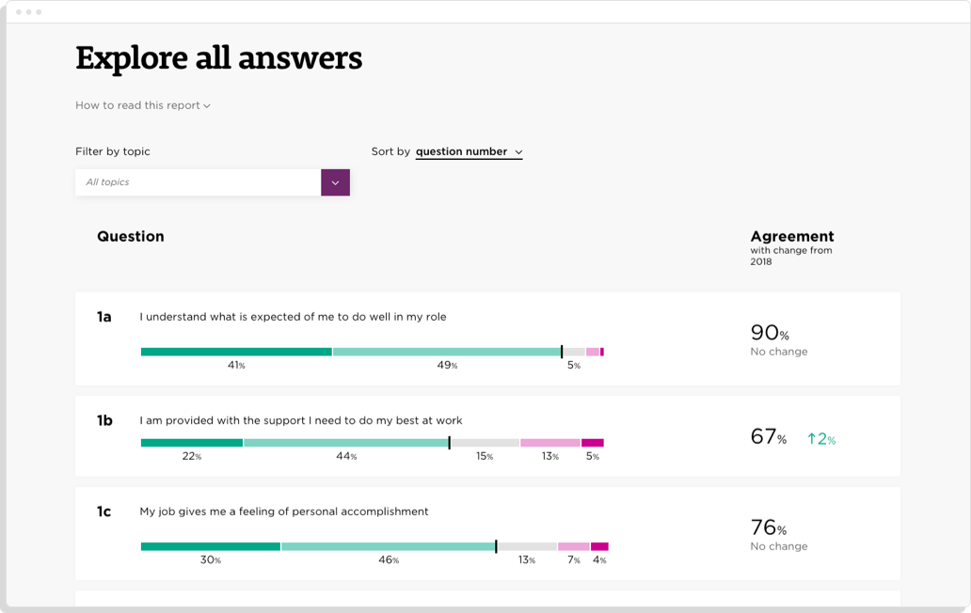Click the grey 15% neutral segment in 1b
Image resolution: width=971 pixels, height=613 pixels.
pyautogui.click(x=485, y=443)
